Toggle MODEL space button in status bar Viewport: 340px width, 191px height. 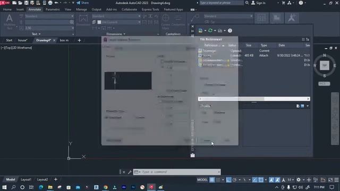[202, 180]
